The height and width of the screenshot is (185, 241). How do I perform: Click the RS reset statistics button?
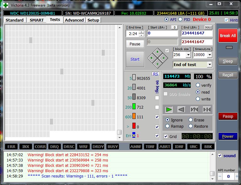coord(155,74)
